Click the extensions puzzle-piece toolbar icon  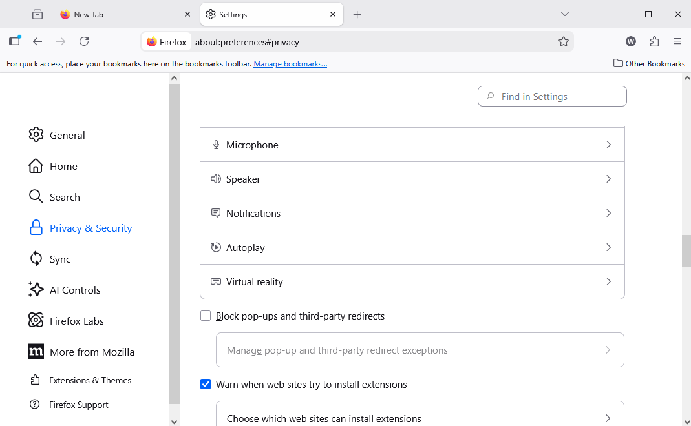[x=654, y=41]
